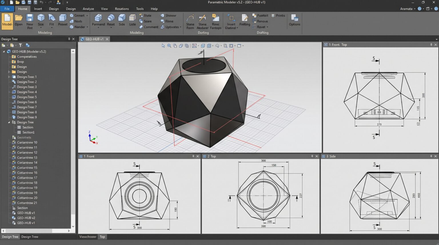This screenshot has height=245, width=439.
Task: Toggle the pin on the 3 Side panel
Action: (x=431, y=156)
